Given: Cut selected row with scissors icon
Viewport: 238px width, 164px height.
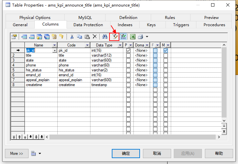Looking at the screenshot, I should point(72,37).
